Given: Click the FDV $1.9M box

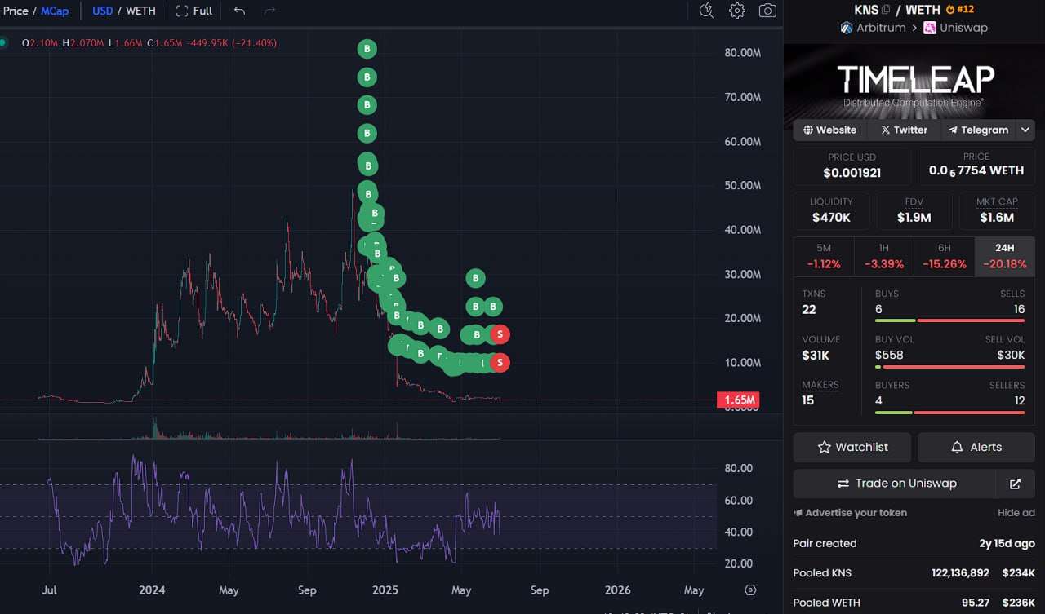Looking at the screenshot, I should (914, 210).
